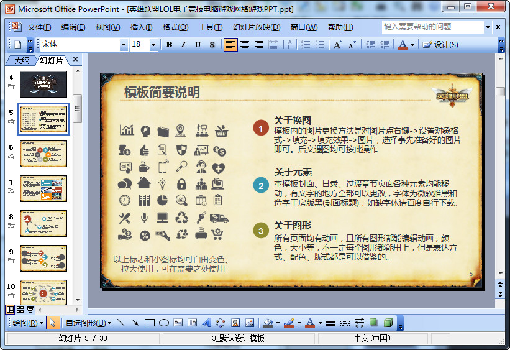Select the Arrow drawing tool
Image resolution: width=510 pixels, height=350 pixels.
click(135, 323)
